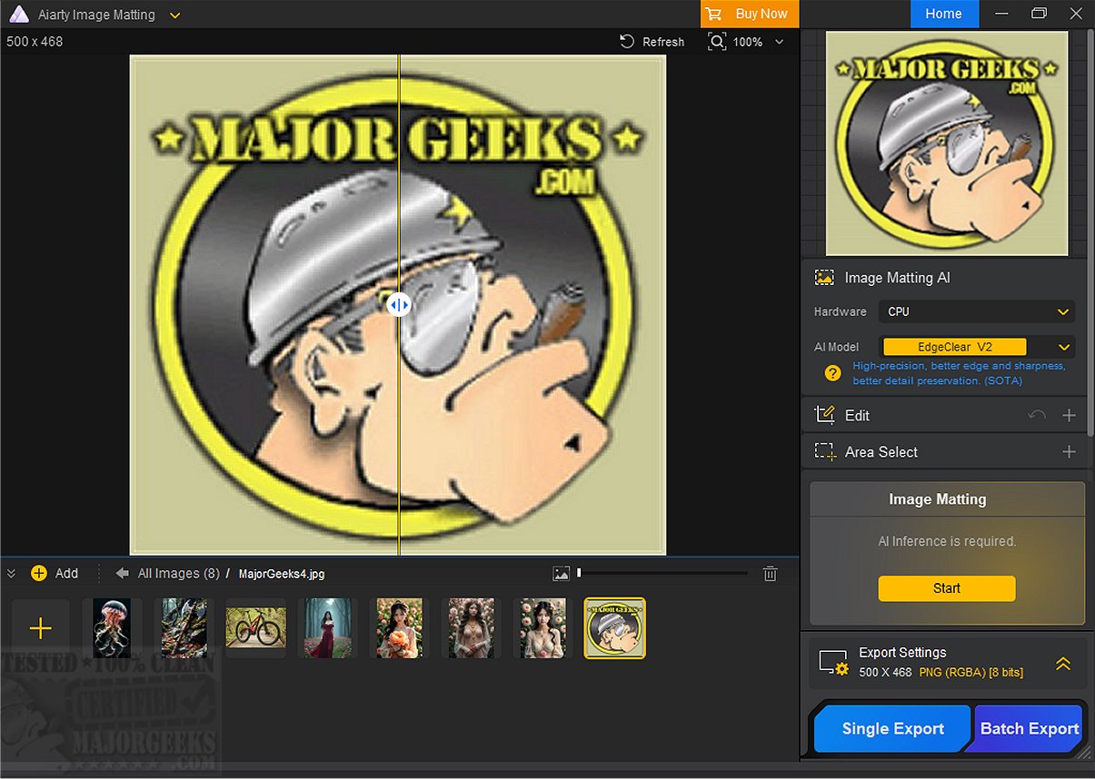
Task: Click the 500 x 468 dimension text
Action: (35, 42)
